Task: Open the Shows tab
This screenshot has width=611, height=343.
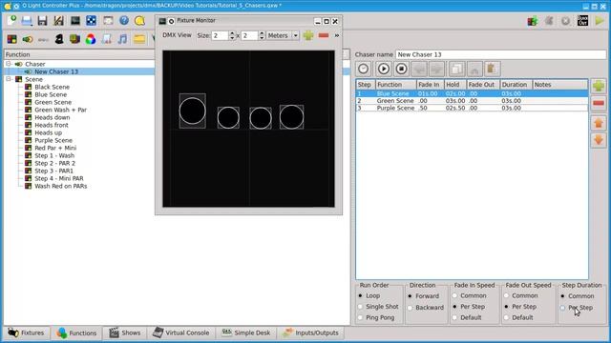Action: (x=125, y=333)
